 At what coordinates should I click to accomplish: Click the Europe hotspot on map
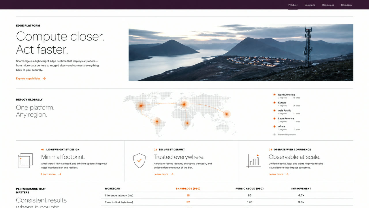184,105
